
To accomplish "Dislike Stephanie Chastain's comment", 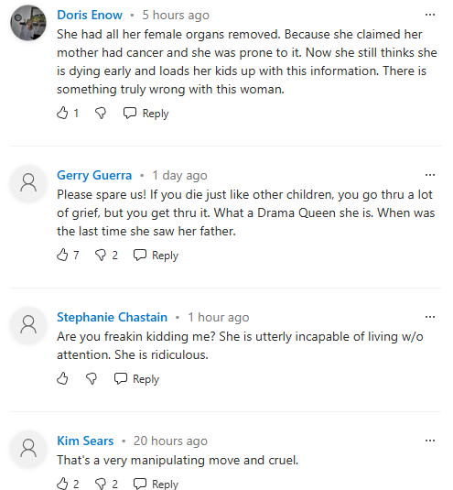I will tap(92, 379).
